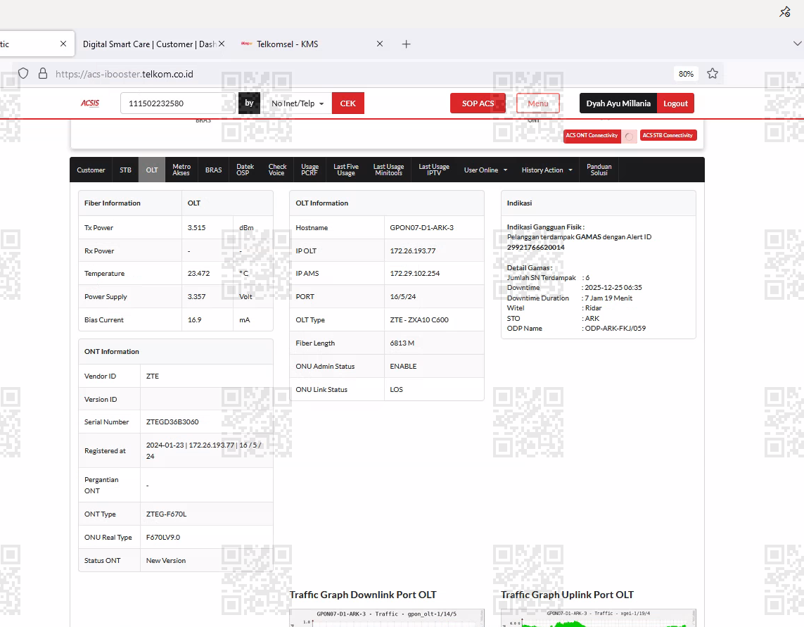This screenshot has width=804, height=627.
Task: Click the address bar URL
Action: (124, 74)
